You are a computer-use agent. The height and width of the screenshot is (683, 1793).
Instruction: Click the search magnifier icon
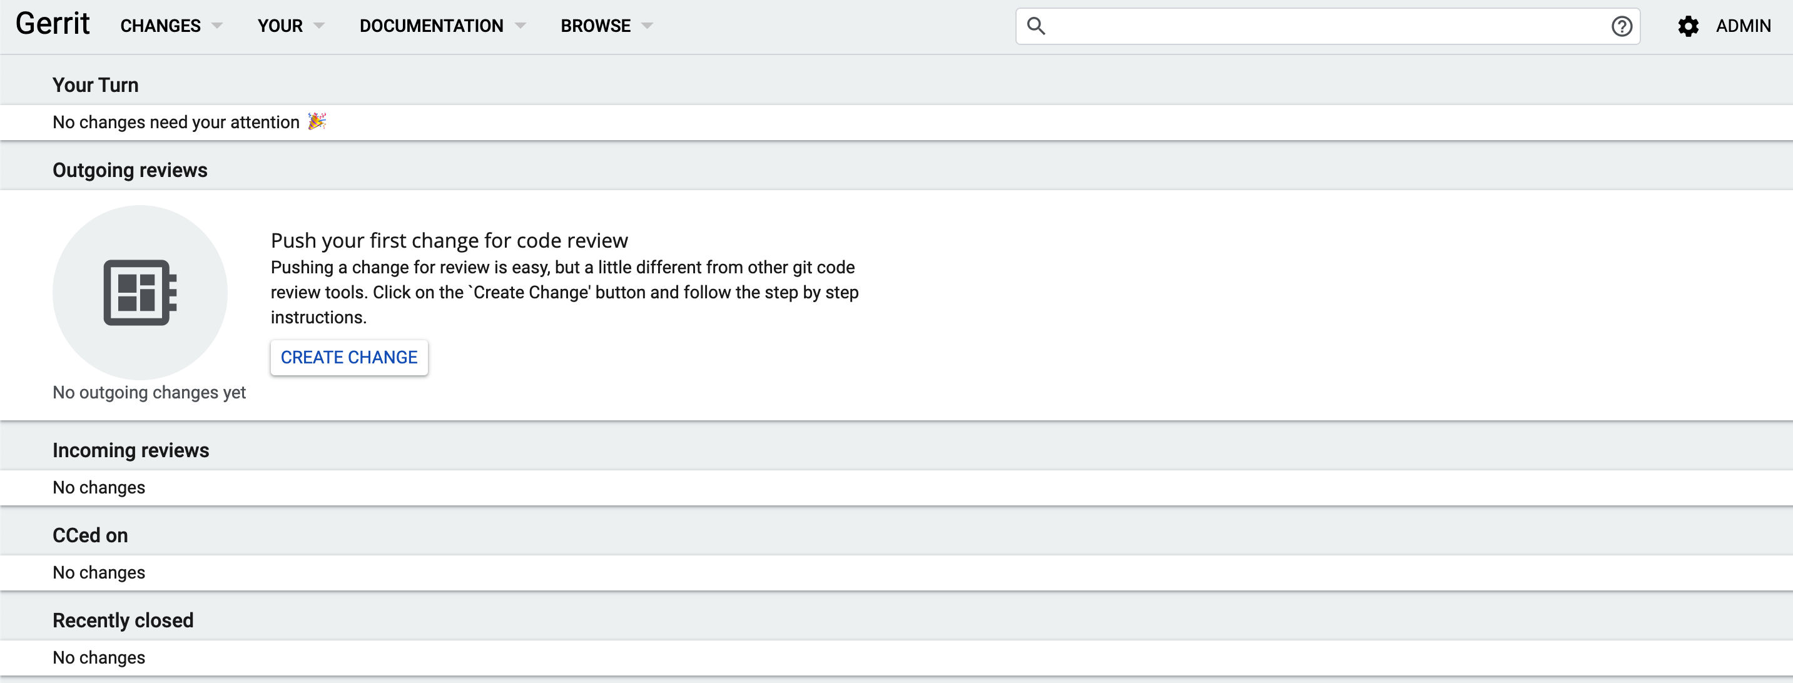[x=1036, y=26]
